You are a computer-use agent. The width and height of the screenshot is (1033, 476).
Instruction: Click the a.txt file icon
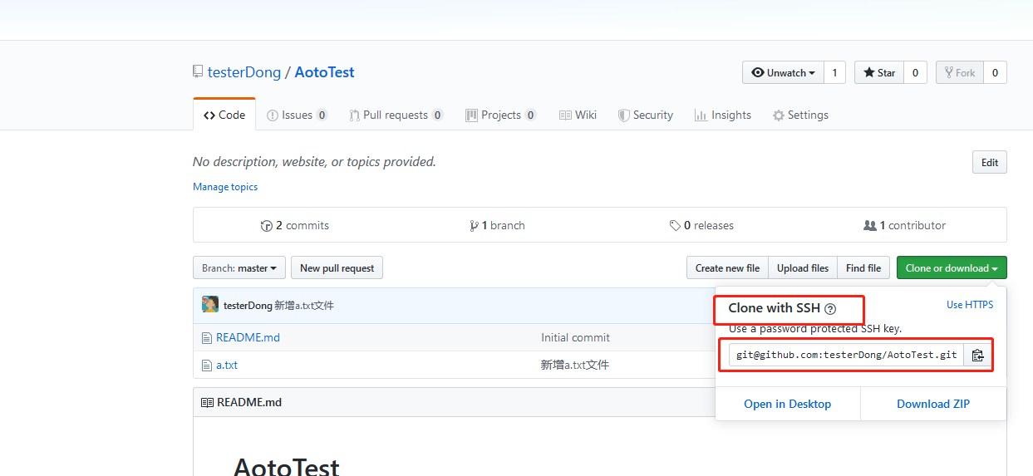pos(208,365)
